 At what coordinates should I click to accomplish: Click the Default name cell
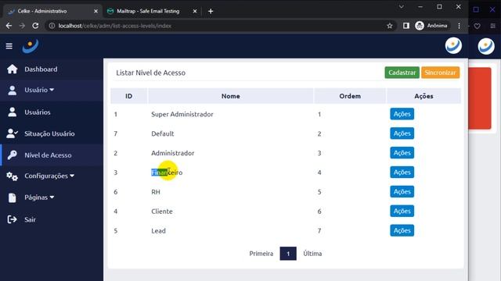pos(163,133)
